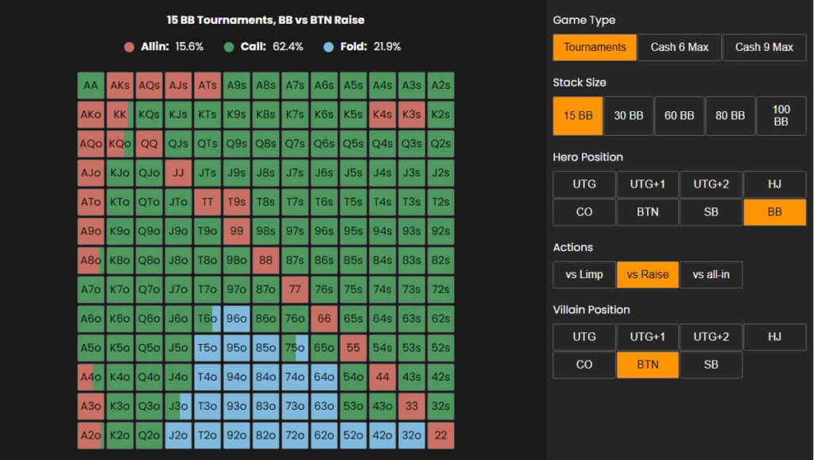Select the 22 pocket pair cell

440,435
